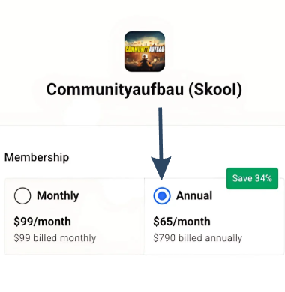Viewport: 285px width, 292px height.
Task: Open the Communityaufbau community logo image
Action: pos(145,52)
